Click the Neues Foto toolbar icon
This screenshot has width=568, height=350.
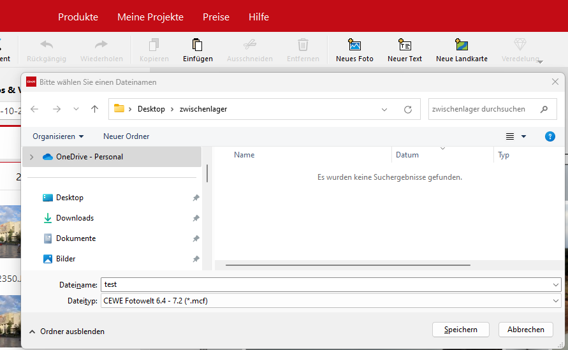354,45
